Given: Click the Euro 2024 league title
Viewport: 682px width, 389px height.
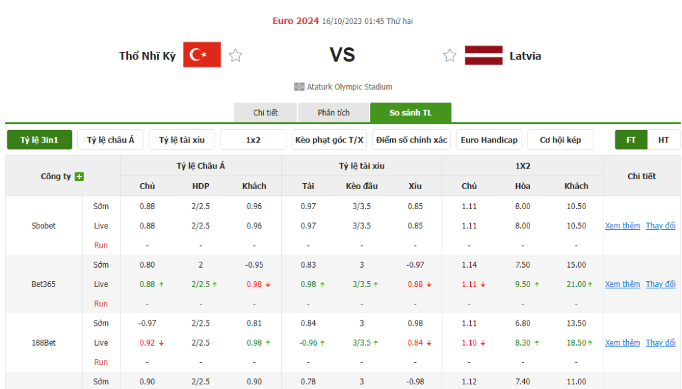Looking at the screenshot, I should click(x=295, y=21).
